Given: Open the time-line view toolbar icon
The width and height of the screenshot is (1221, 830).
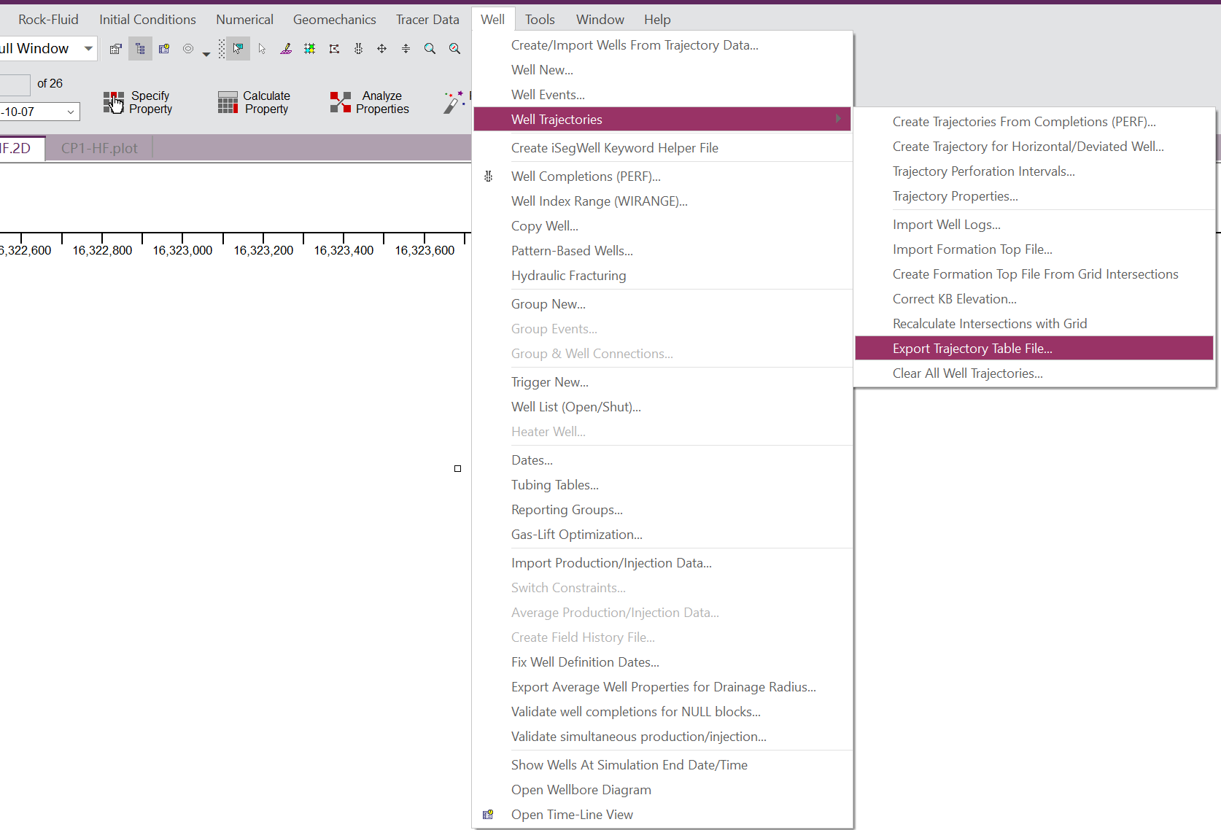Looking at the screenshot, I should pos(164,49).
